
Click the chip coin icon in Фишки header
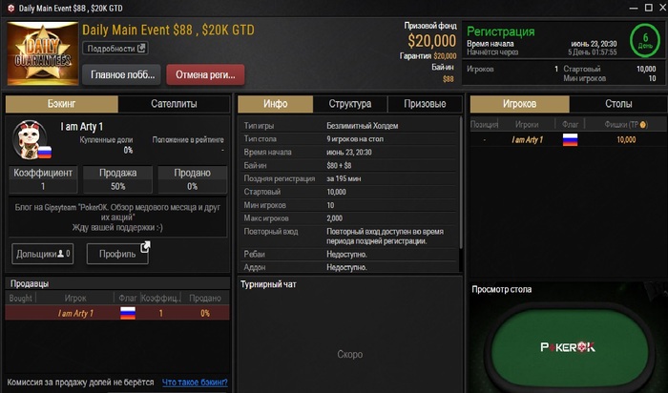[643, 125]
